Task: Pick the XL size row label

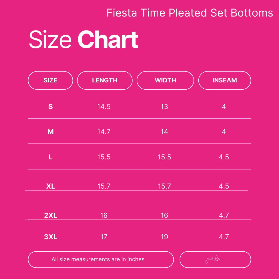Action: click(x=51, y=186)
